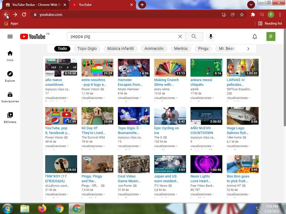Open the File Explorer taskbar icon
Image resolution: width=286 pixels, height=214 pixels.
point(25,208)
